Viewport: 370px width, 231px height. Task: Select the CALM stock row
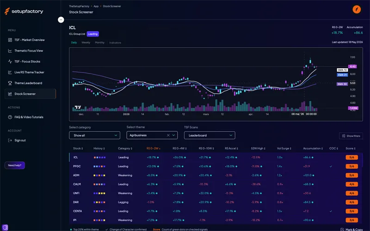pos(216,184)
